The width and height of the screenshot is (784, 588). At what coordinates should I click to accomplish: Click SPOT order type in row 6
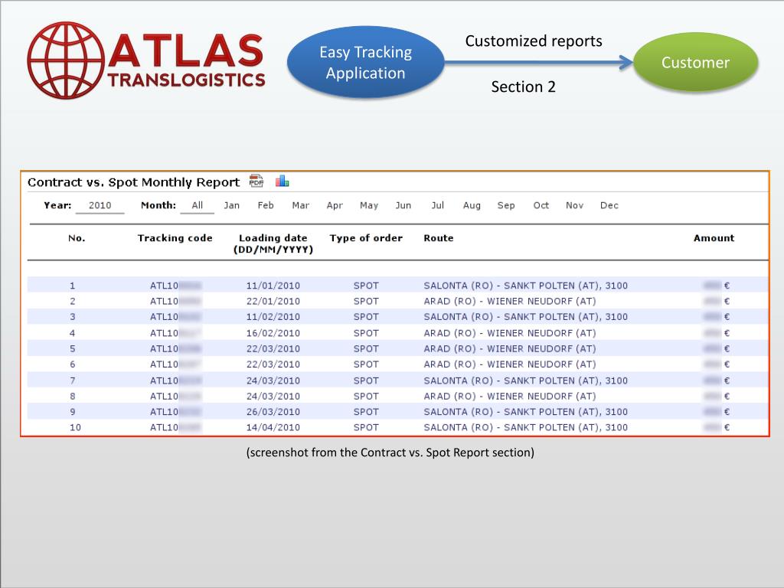[x=366, y=364]
